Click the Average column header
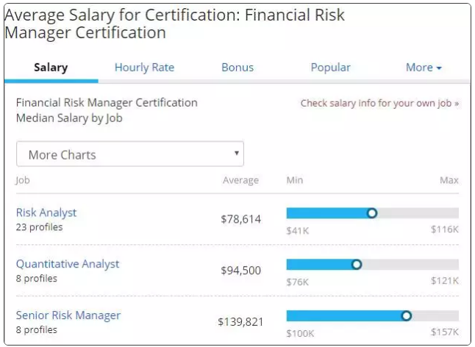Screen dimensions: 475x347 240,180
